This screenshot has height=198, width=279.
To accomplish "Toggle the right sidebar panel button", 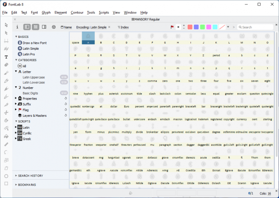I will pos(44,27).
